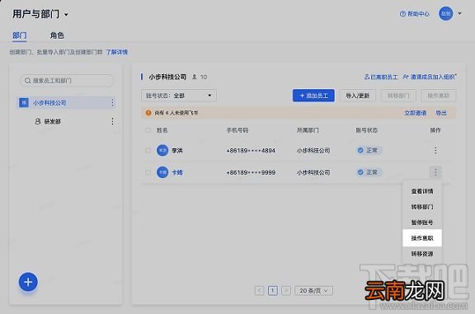Click 李洪's avatar
475x314 pixels.
(x=162, y=150)
